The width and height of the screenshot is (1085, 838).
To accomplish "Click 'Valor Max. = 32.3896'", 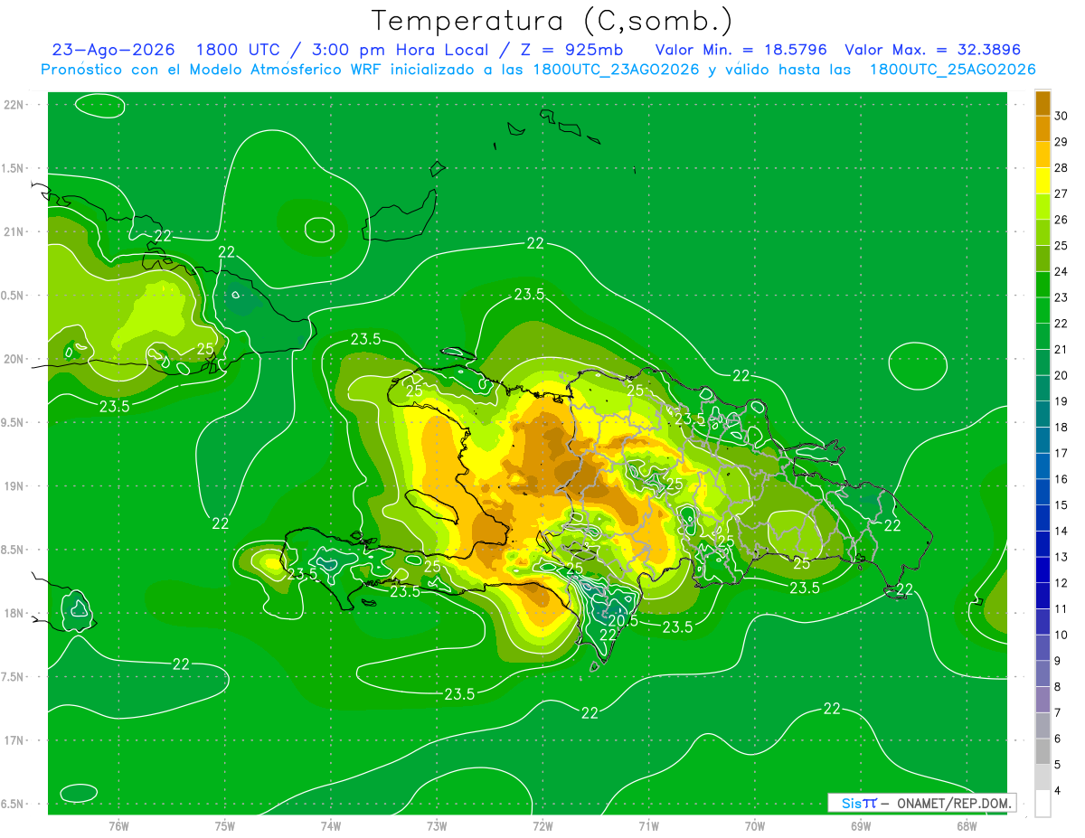I will 932,50.
